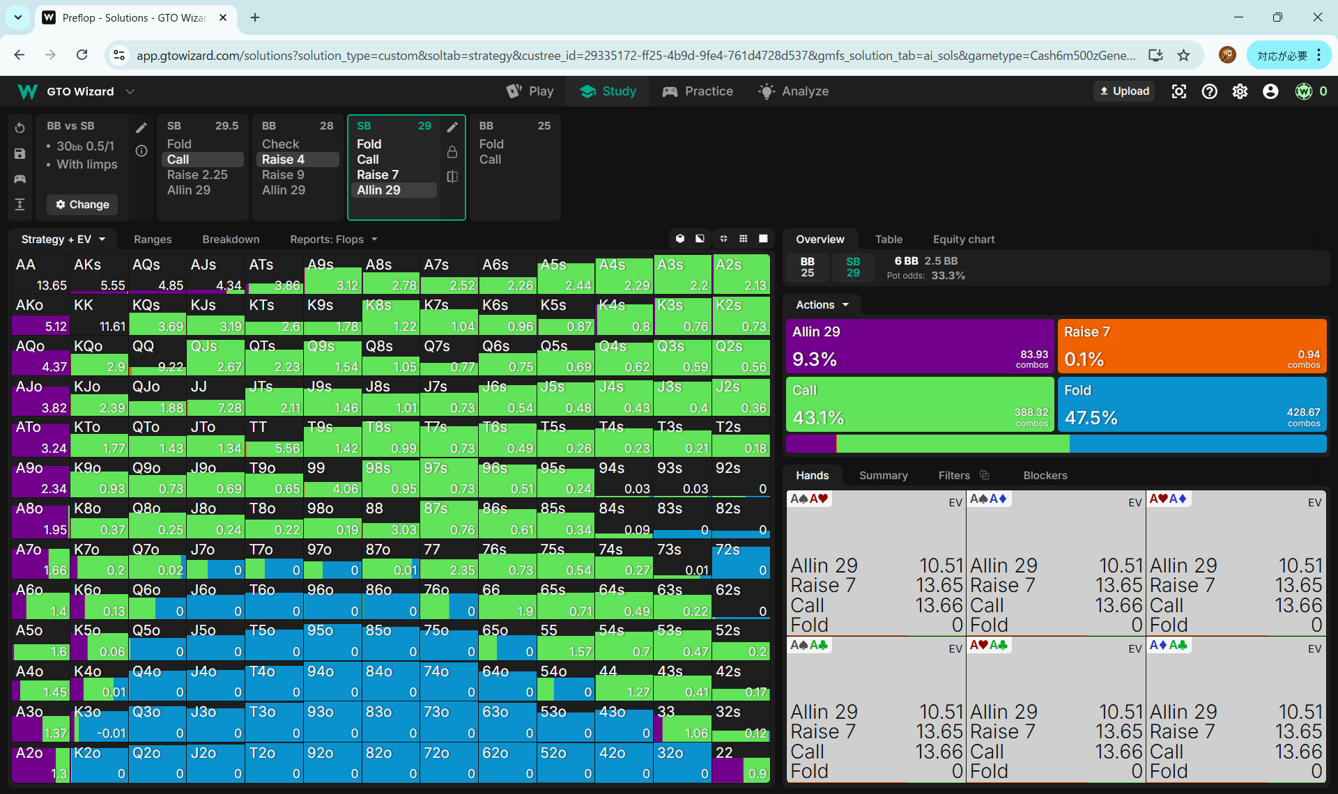Viewport: 1338px width, 794px height.
Task: Switch to the Equity chart tab
Action: [963, 239]
